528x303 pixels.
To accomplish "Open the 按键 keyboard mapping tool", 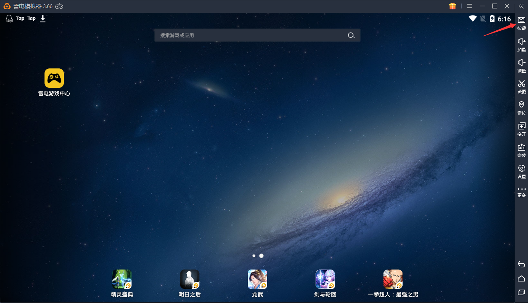I will (521, 23).
